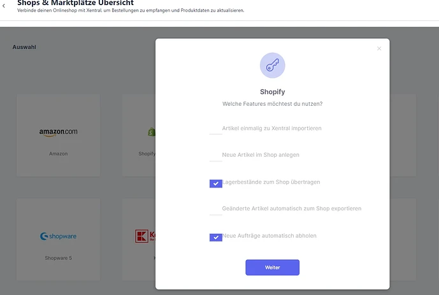
Task: Enable 'Neue Artikel im Shop anlegen' checkbox
Action: pos(216,156)
